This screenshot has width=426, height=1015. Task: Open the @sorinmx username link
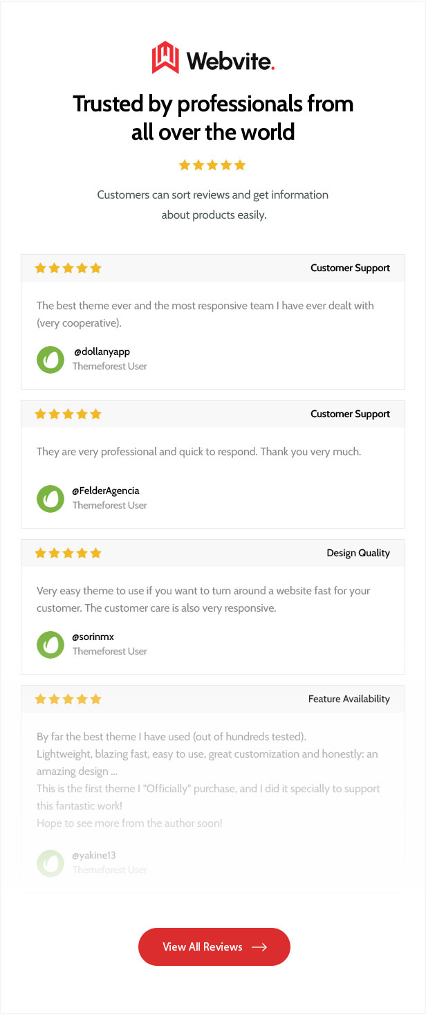[93, 637]
